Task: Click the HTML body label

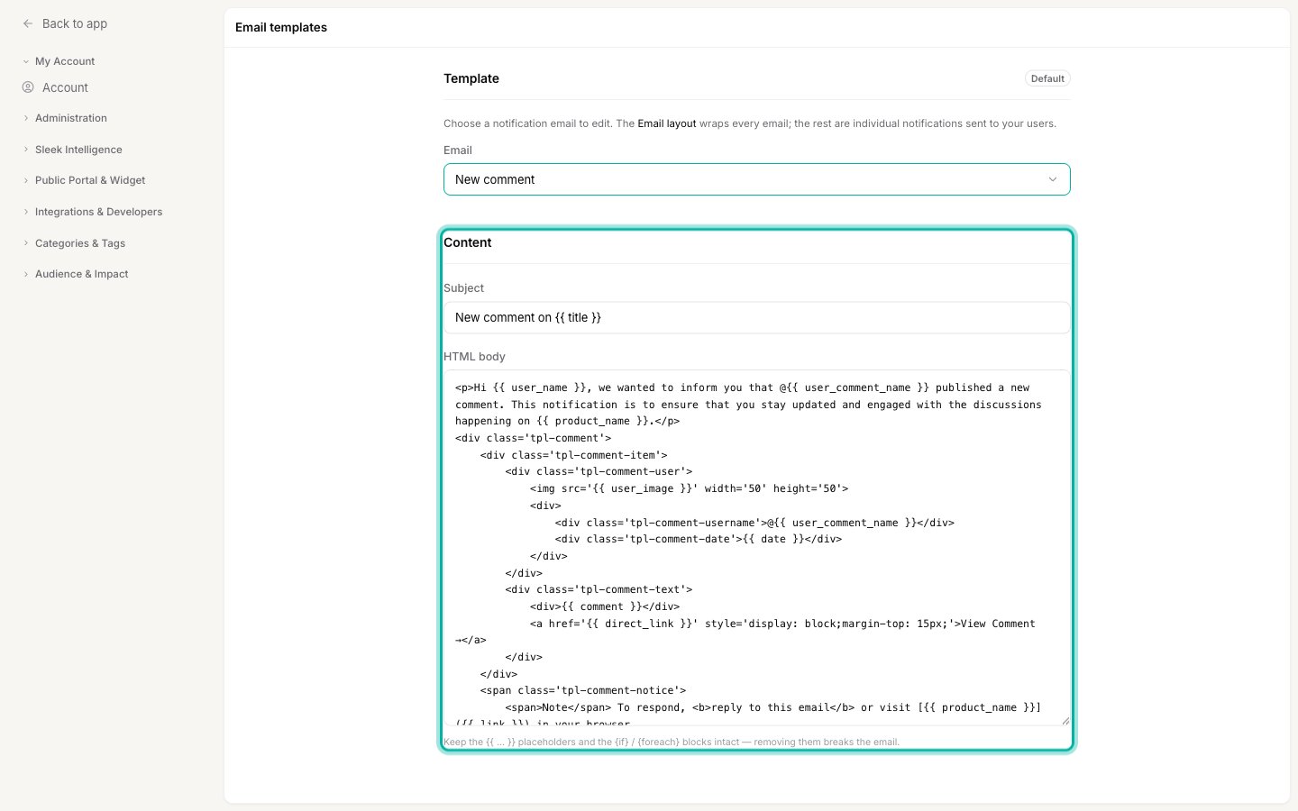Action: (x=474, y=356)
